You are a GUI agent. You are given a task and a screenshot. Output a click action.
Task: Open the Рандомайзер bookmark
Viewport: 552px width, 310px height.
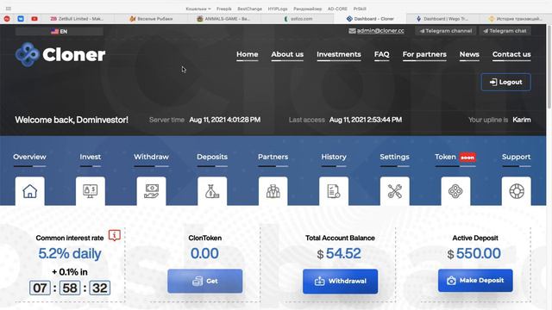308,9
